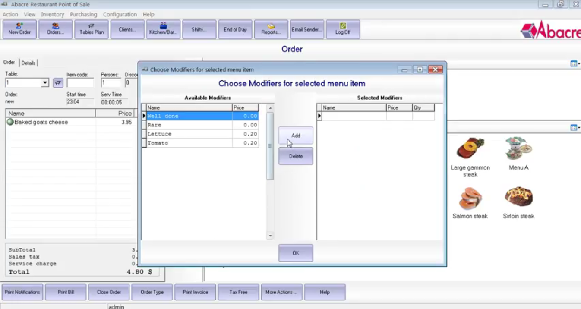Open Tables Plan from toolbar
Viewport: 581px width, 309px height.
tap(92, 29)
